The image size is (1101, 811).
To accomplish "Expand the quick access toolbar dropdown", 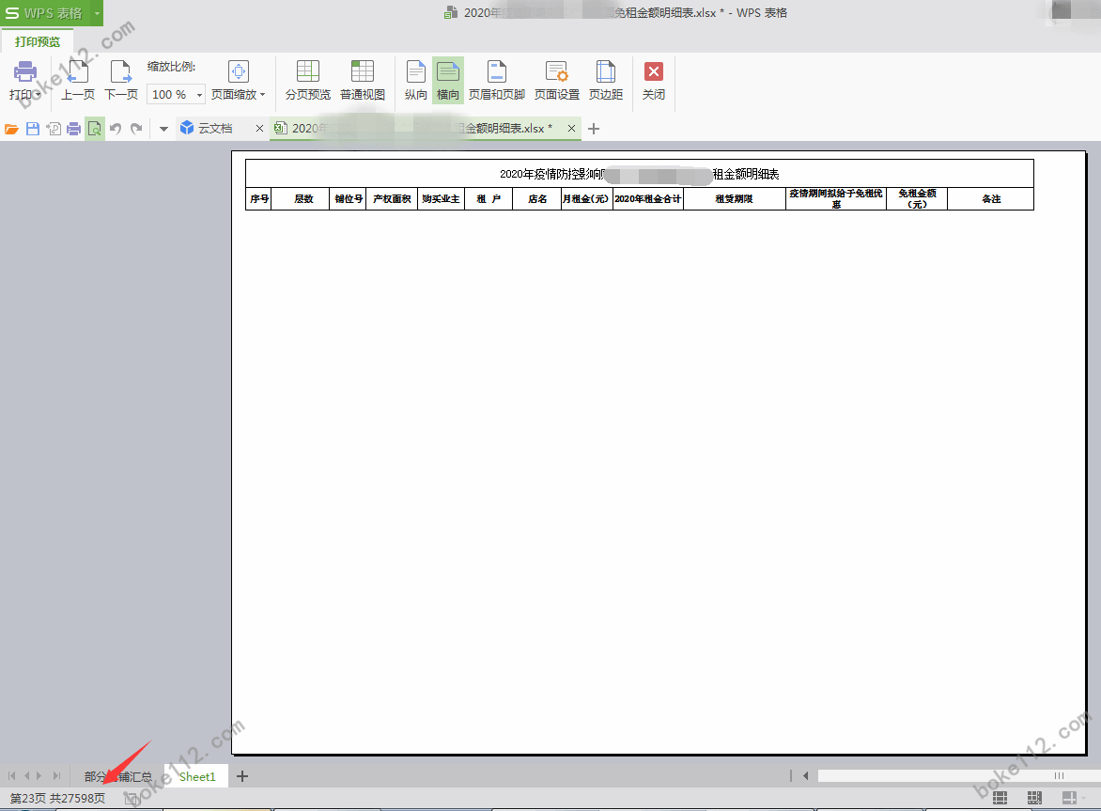I will (x=163, y=129).
